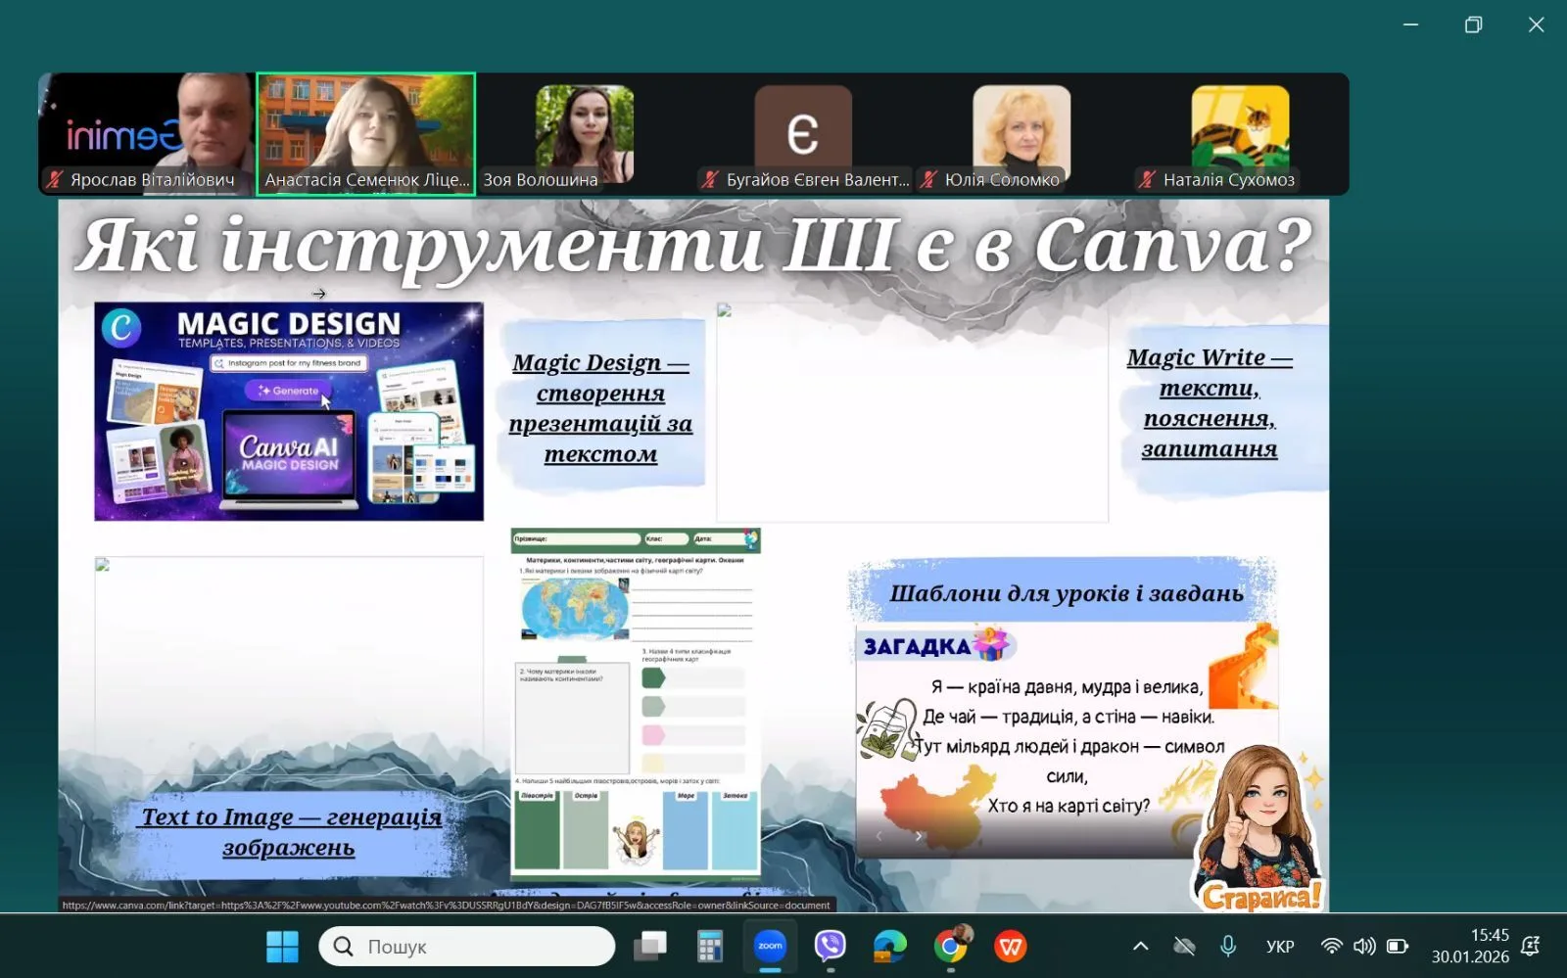Open the Windows Start menu
Screen dimensions: 1567x978
[282, 947]
